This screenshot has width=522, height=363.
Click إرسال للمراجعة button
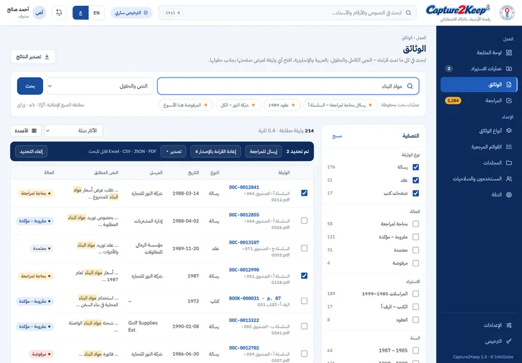click(x=264, y=151)
